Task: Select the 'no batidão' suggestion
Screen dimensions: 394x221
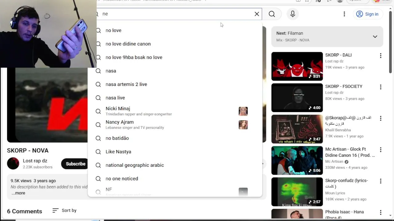Action: [x=175, y=138]
